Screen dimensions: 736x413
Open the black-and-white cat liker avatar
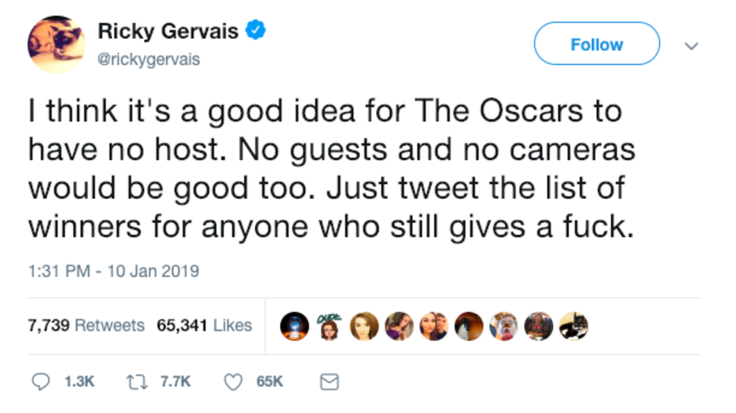tap(573, 326)
